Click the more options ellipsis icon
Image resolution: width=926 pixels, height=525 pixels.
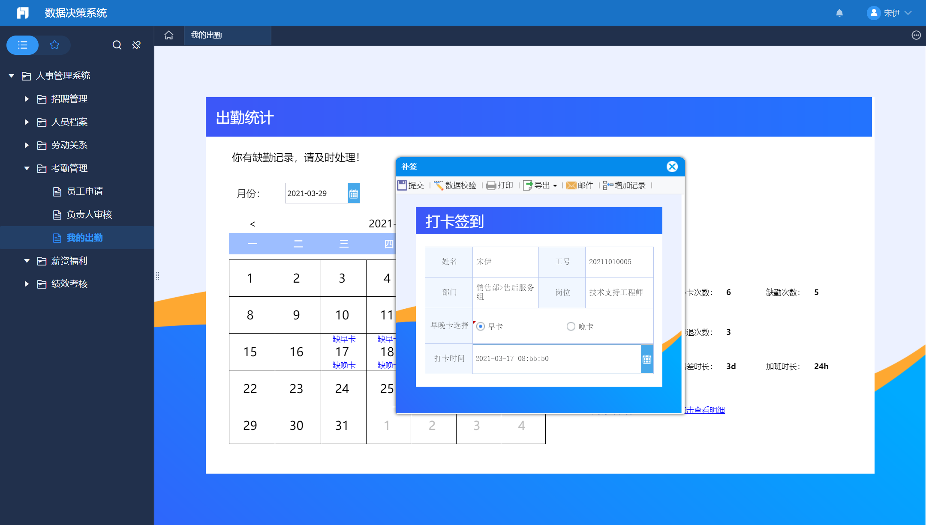(916, 35)
